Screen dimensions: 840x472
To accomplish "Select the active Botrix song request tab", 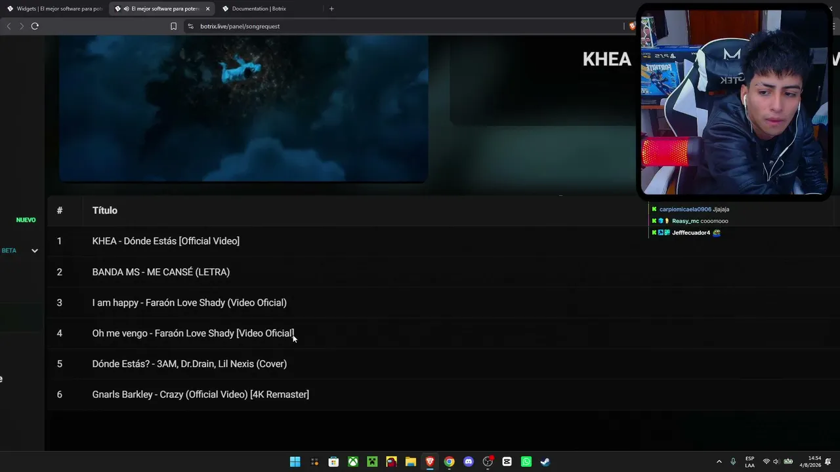I will tap(163, 9).
